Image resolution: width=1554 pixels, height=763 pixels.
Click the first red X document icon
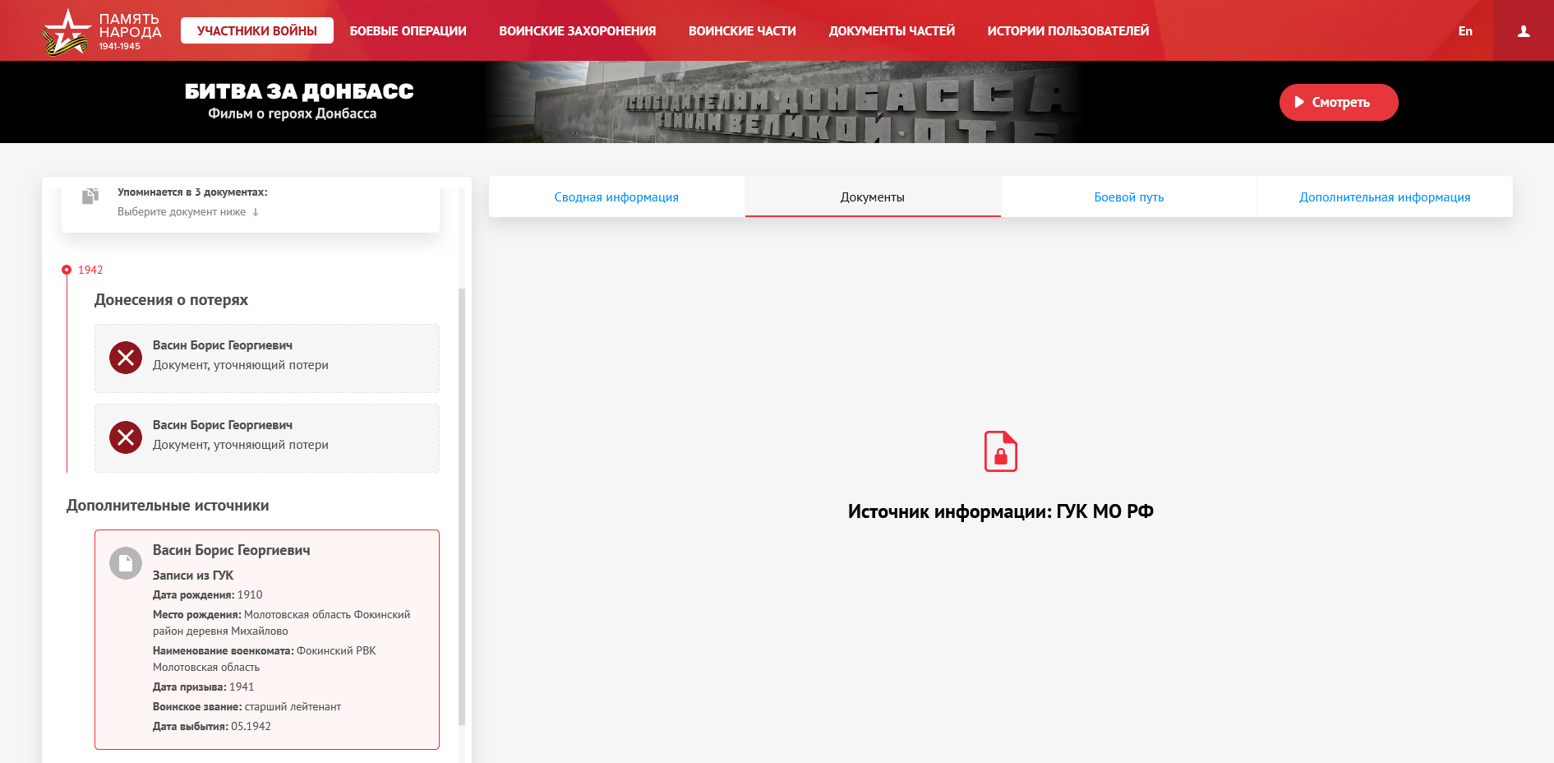click(126, 358)
